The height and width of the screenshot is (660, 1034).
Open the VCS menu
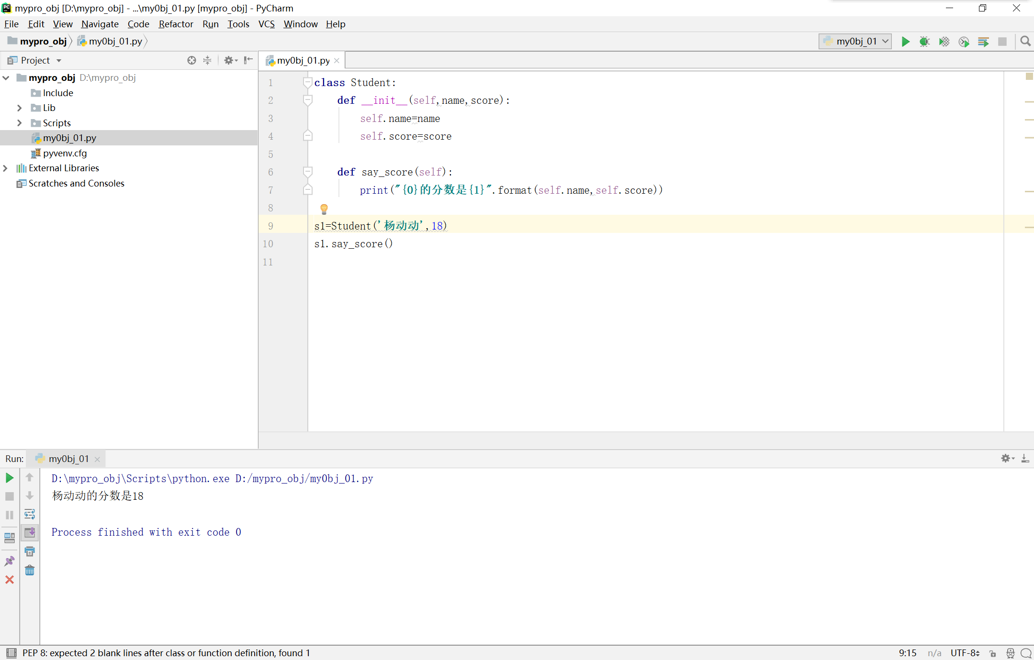coord(266,24)
